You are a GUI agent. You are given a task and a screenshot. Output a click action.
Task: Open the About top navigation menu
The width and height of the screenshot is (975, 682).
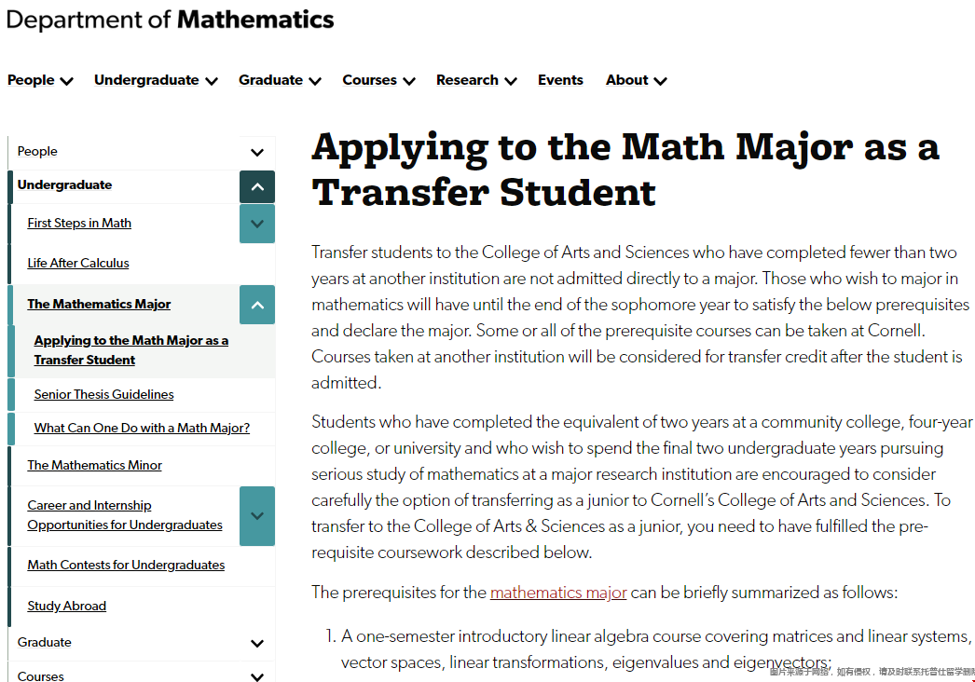pyautogui.click(x=636, y=80)
